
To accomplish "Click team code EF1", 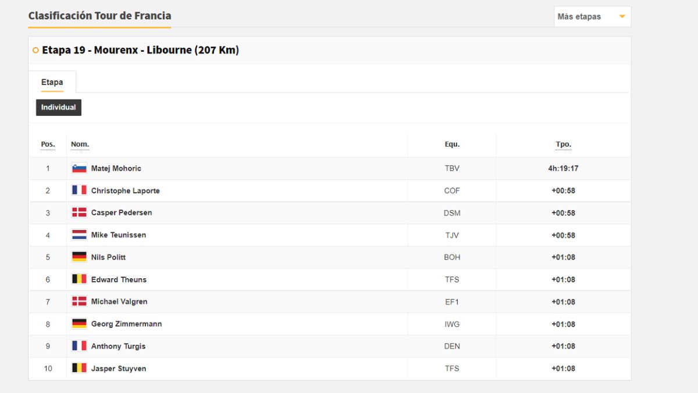I will click(452, 302).
